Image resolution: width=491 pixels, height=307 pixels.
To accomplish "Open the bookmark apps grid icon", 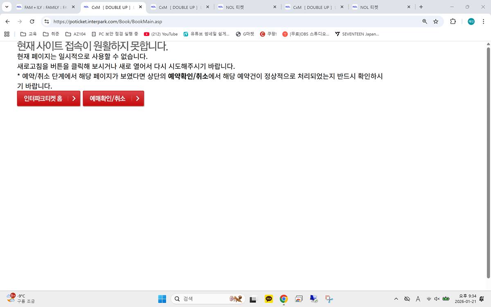I will click(x=7, y=34).
